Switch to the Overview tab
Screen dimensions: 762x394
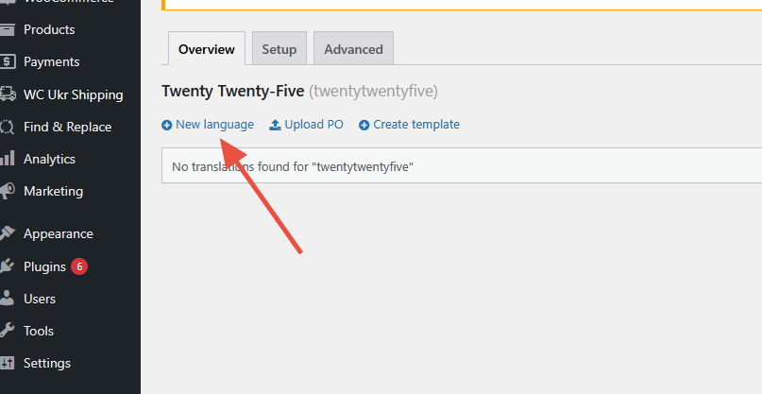pos(206,49)
